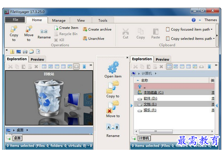The width and height of the screenshot is (222, 152).
Task: Click Create archive in the ribbon
Action: (97, 29)
